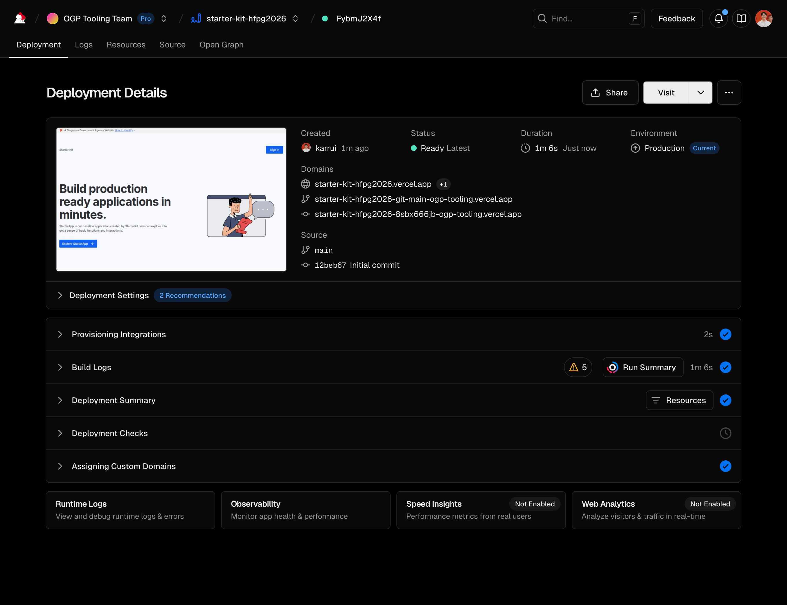Open the three-dots more options menu
787x605 pixels.
coord(729,93)
